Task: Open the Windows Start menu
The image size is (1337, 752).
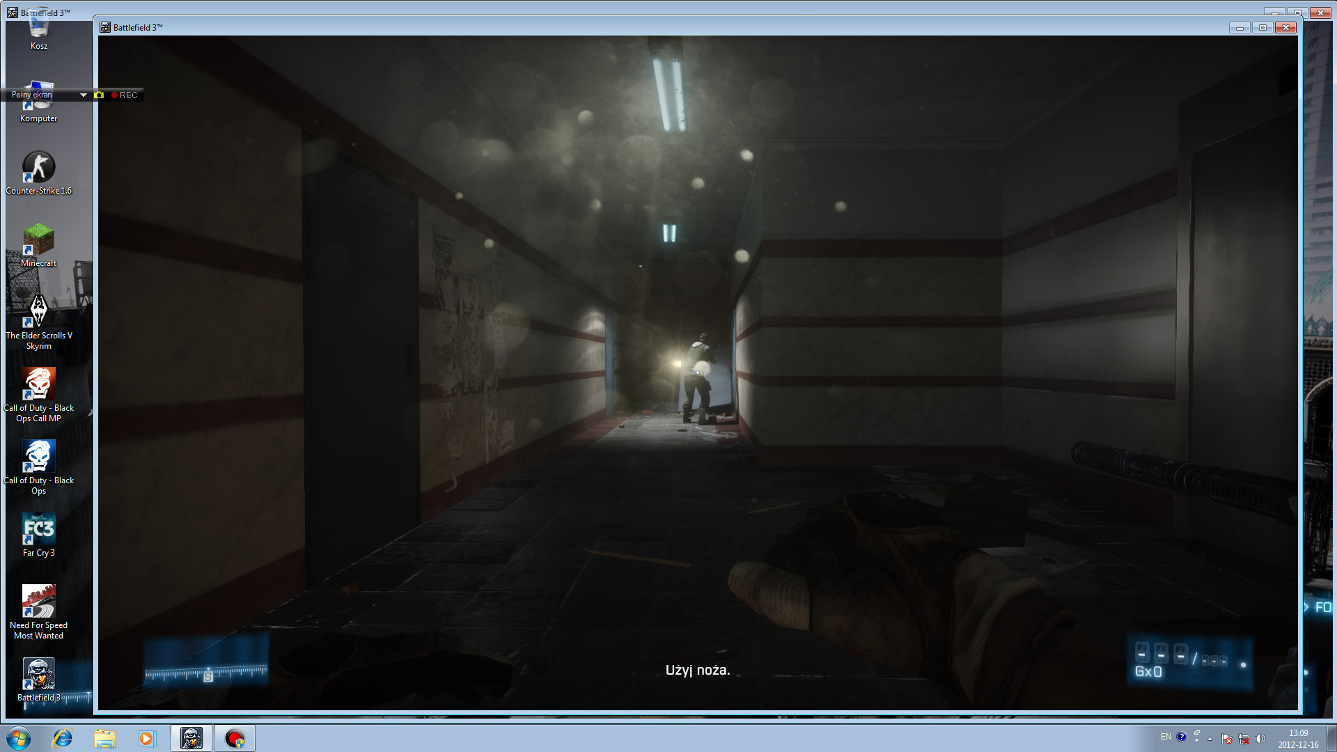Action: (x=19, y=738)
